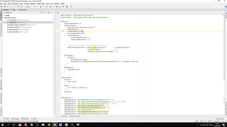Click the green Run app button
This screenshot has height=127, width=227.
[35, 7]
